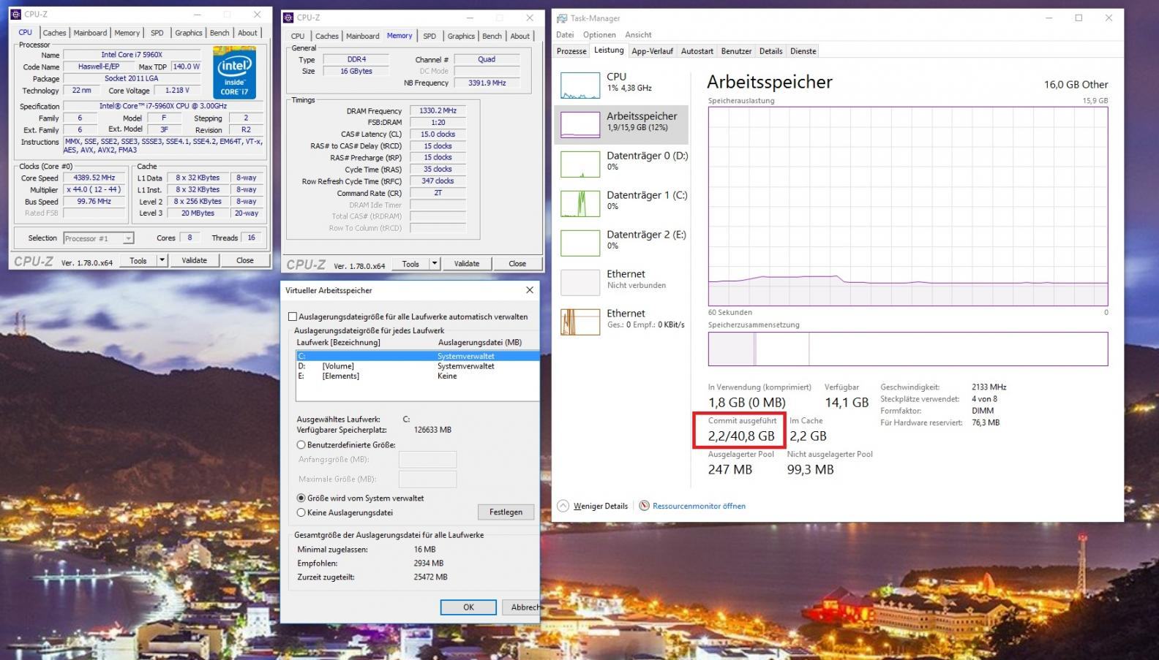Open Caches tab in first CPU-Z window
The width and height of the screenshot is (1159, 660).
point(54,33)
